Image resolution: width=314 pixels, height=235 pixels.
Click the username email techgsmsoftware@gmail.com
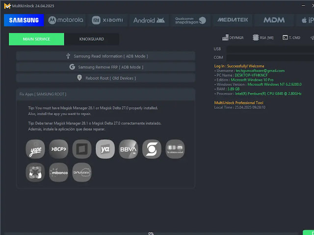pos(260,70)
